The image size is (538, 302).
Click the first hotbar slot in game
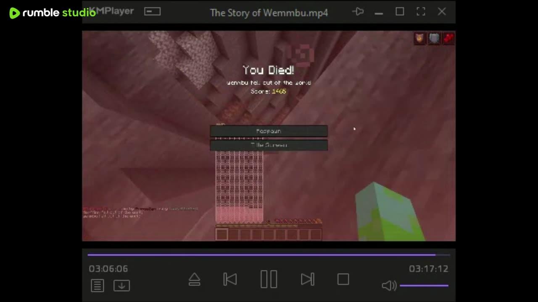[222, 234]
